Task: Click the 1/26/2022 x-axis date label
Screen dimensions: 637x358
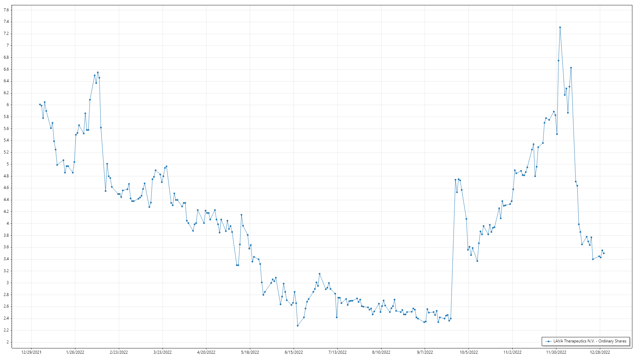Action: [x=75, y=352]
